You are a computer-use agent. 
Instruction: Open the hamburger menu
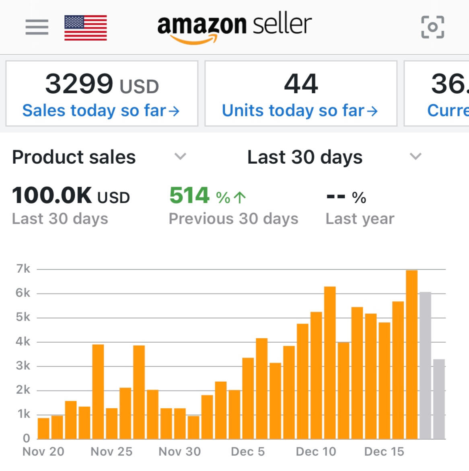37,27
